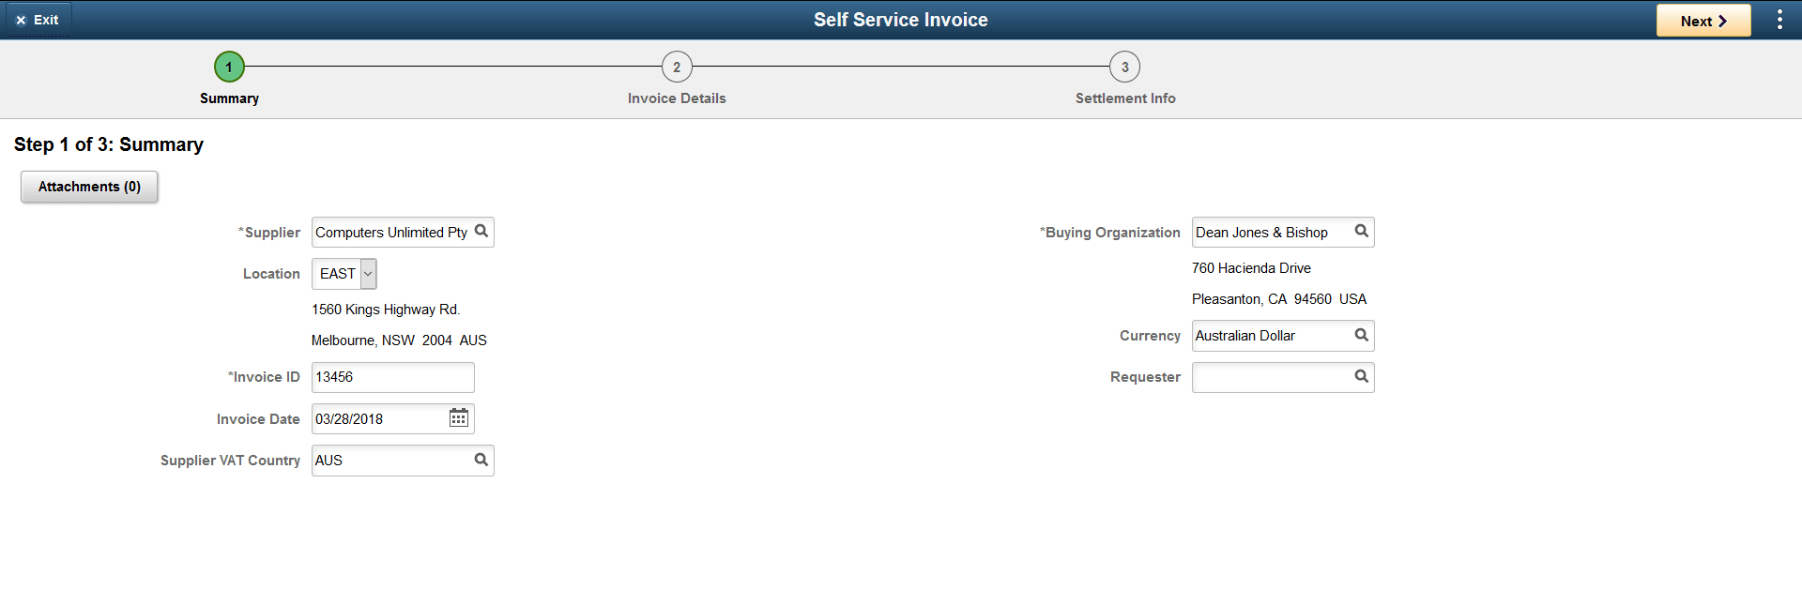Open the Buying Organization lookup

point(1362,232)
